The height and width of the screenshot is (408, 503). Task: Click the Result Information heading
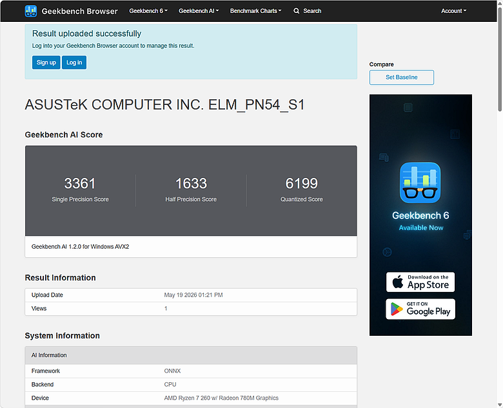61,278
